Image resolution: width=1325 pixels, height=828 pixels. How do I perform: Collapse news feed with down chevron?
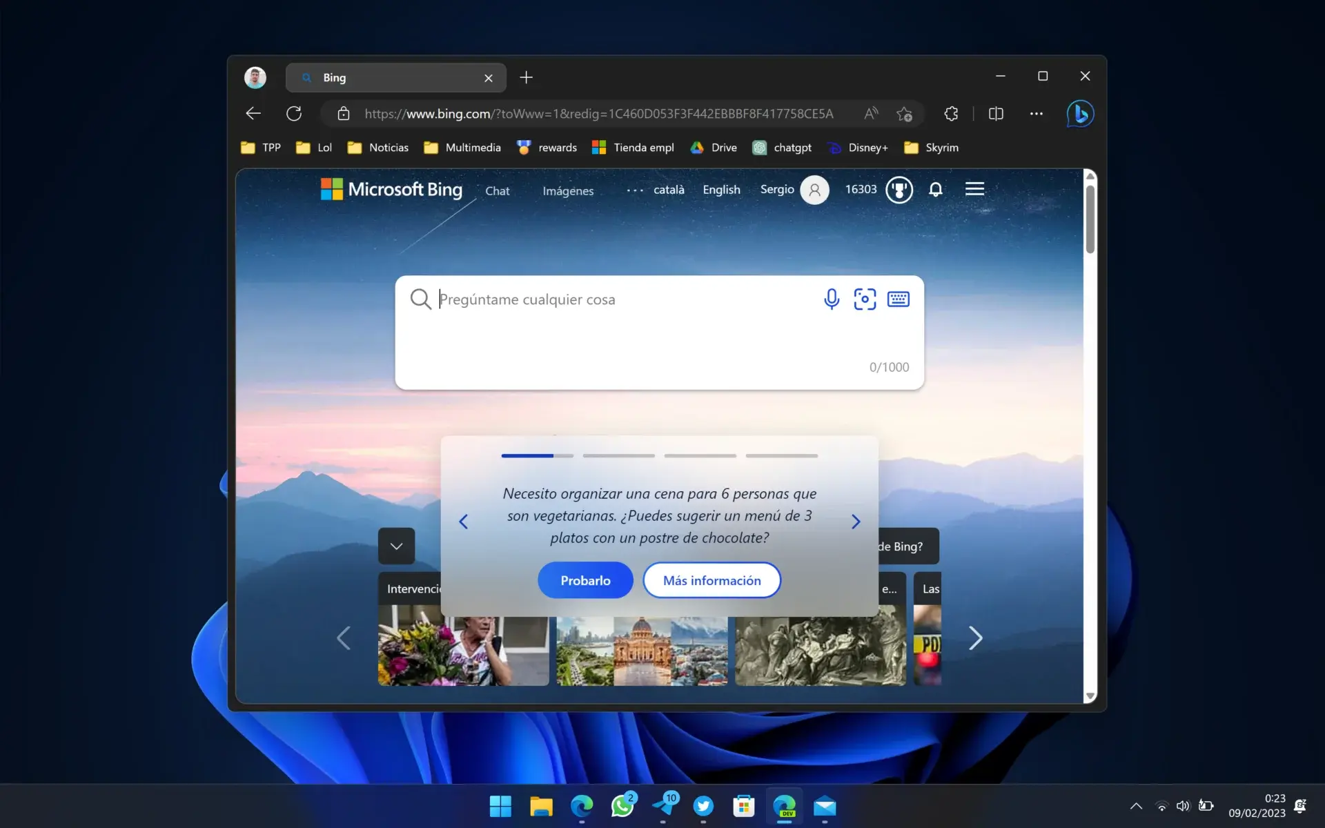(396, 546)
